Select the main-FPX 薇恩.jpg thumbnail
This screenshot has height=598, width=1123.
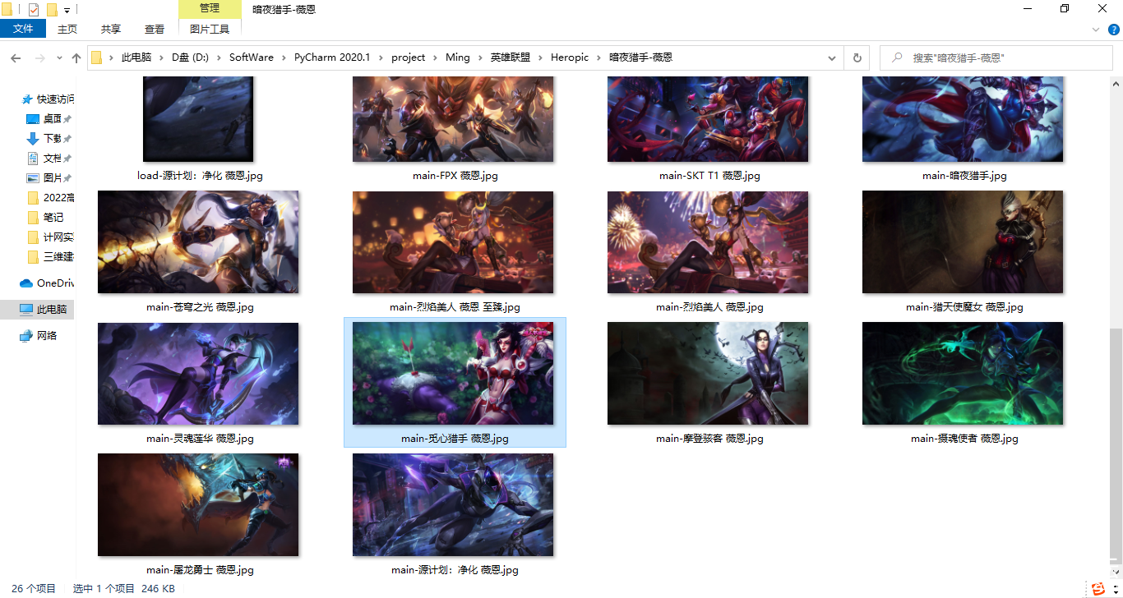coord(453,119)
